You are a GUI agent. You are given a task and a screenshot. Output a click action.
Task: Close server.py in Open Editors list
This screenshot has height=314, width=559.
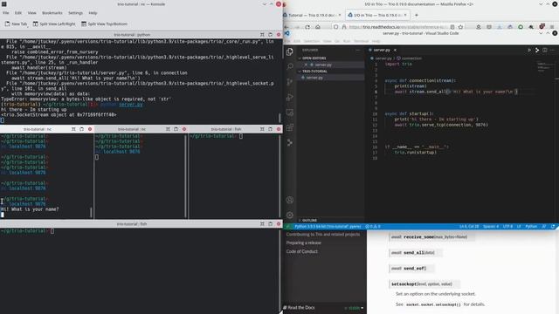306,65
